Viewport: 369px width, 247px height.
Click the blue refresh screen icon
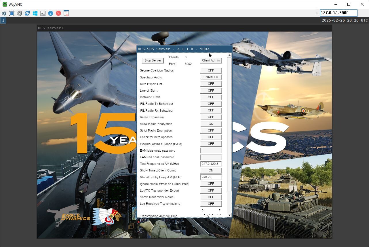pos(27,13)
